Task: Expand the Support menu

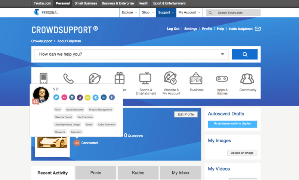Action: 166,12
